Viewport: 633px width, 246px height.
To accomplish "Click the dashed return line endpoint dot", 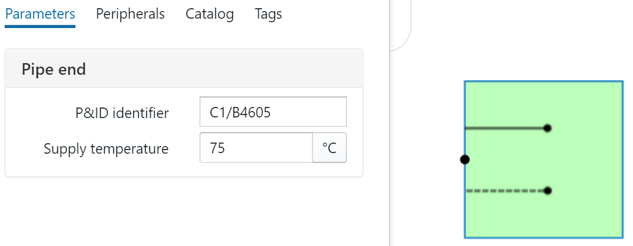I will click(x=547, y=190).
